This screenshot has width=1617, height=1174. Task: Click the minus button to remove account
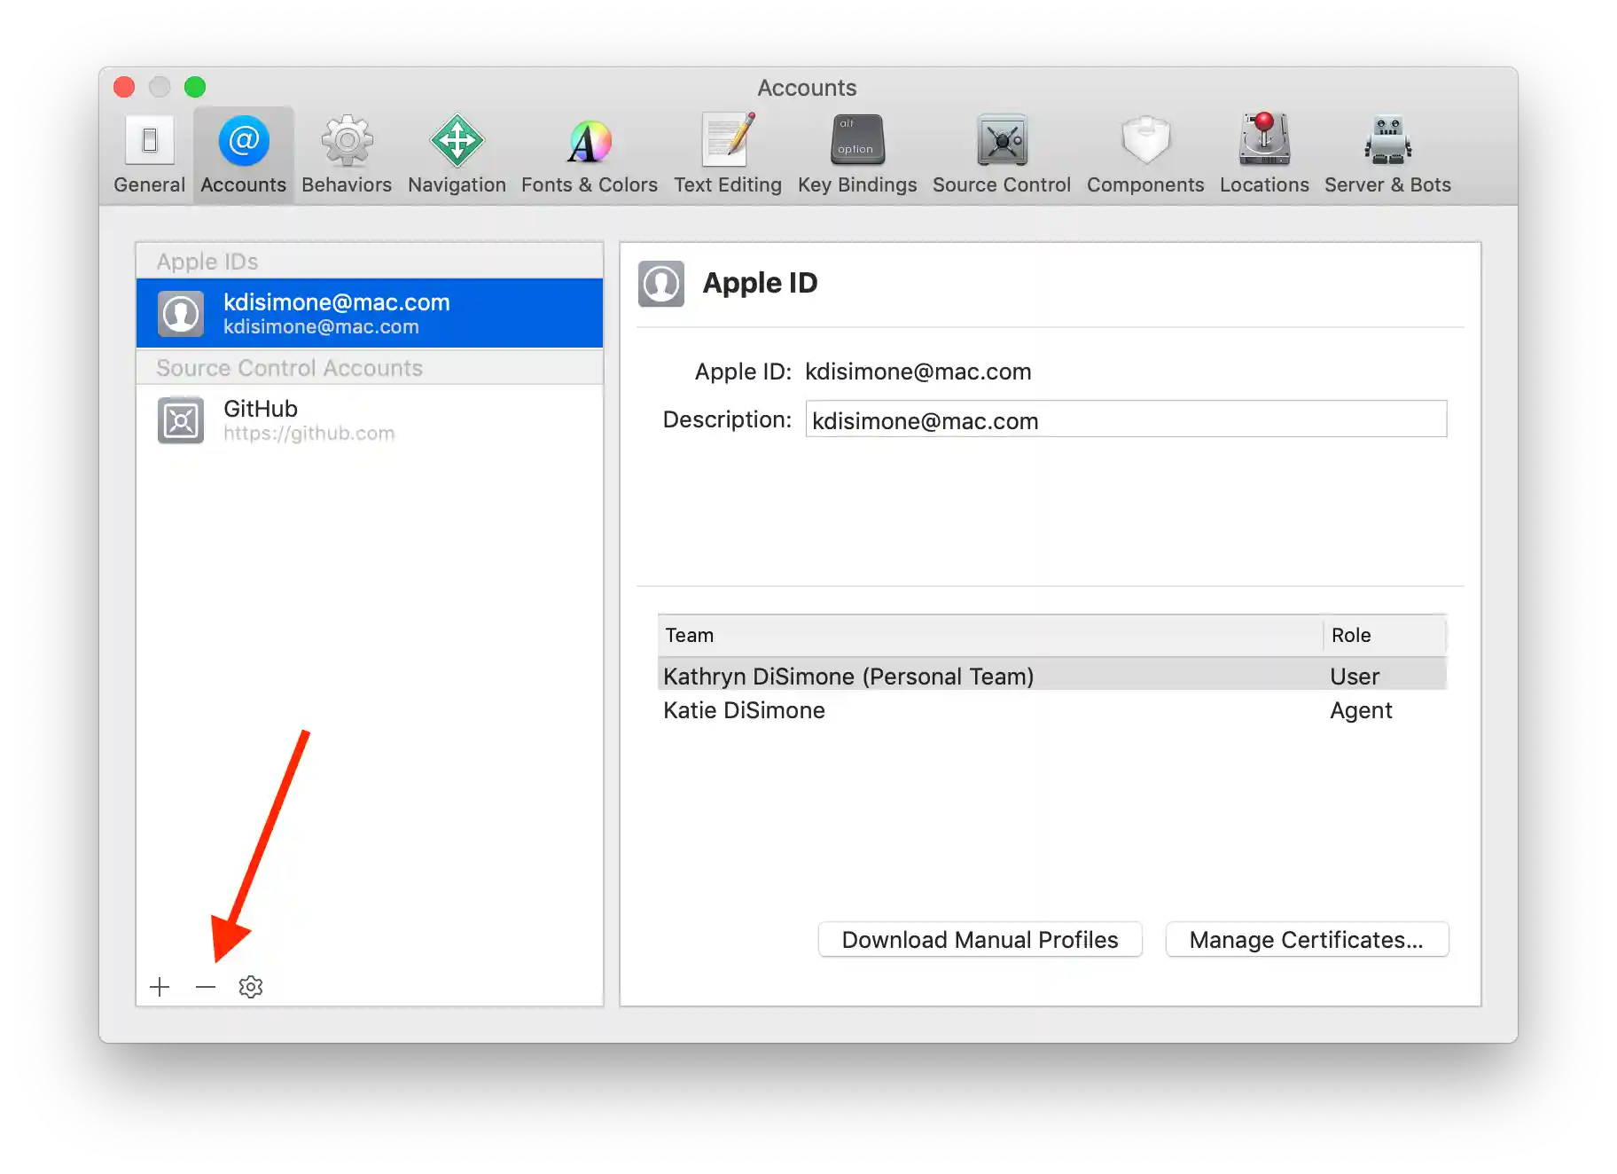pos(206,987)
